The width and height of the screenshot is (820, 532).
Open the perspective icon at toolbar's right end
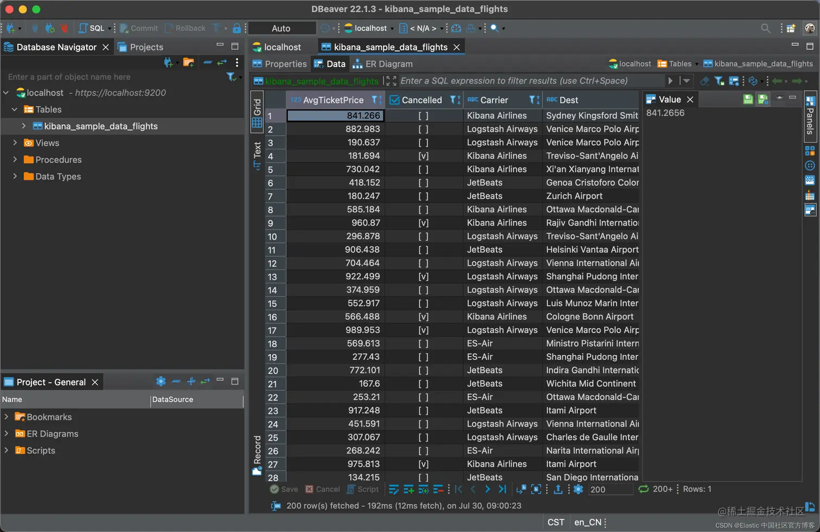pos(810,28)
